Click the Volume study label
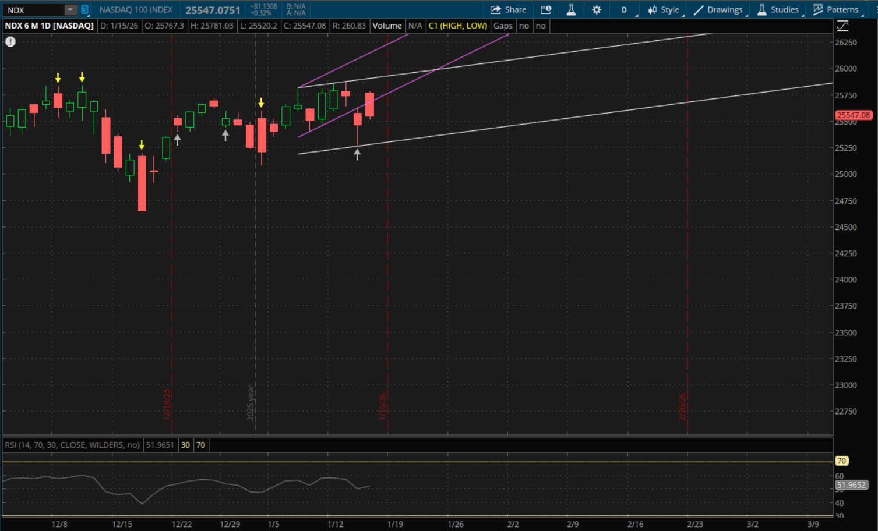Image resolution: width=878 pixels, height=531 pixels. point(387,26)
